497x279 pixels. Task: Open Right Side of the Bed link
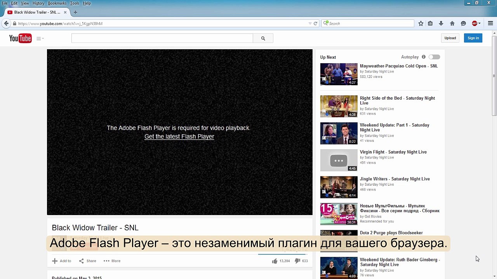point(397,100)
